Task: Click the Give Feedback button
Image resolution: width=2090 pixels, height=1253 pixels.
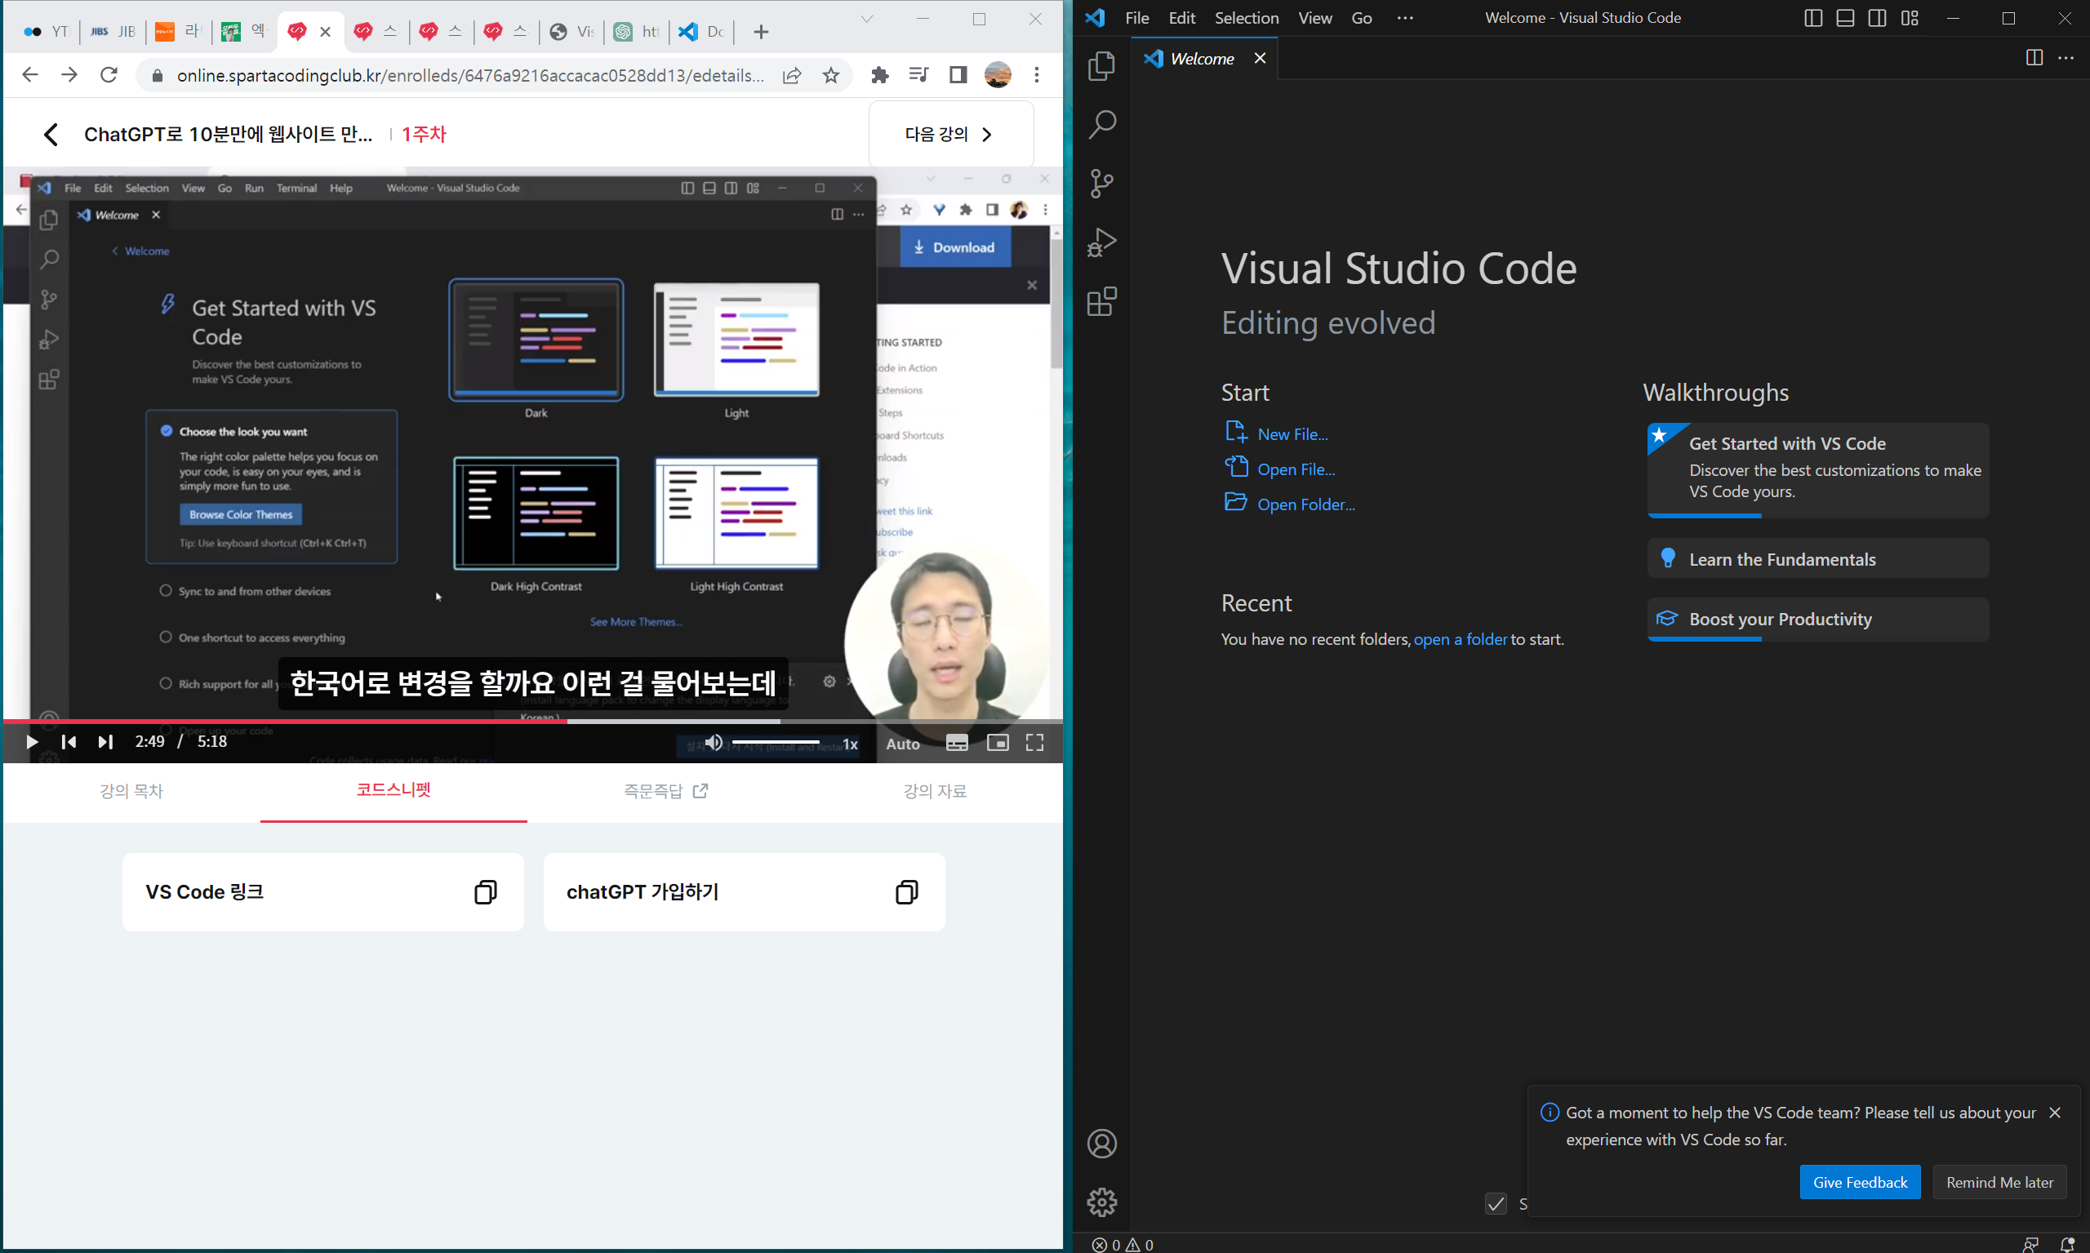Action: (x=1859, y=1182)
